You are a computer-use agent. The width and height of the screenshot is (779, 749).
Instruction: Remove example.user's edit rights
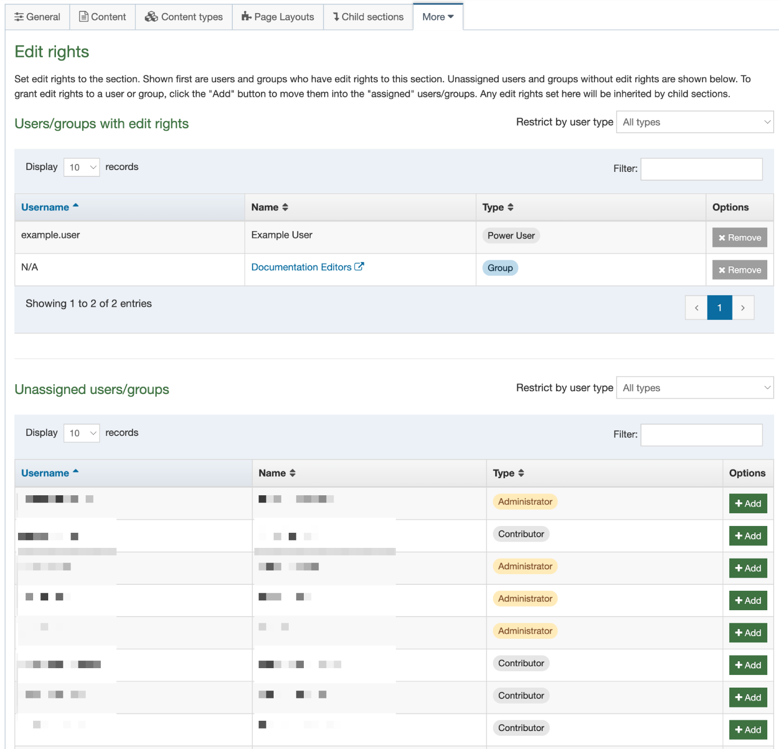point(740,237)
